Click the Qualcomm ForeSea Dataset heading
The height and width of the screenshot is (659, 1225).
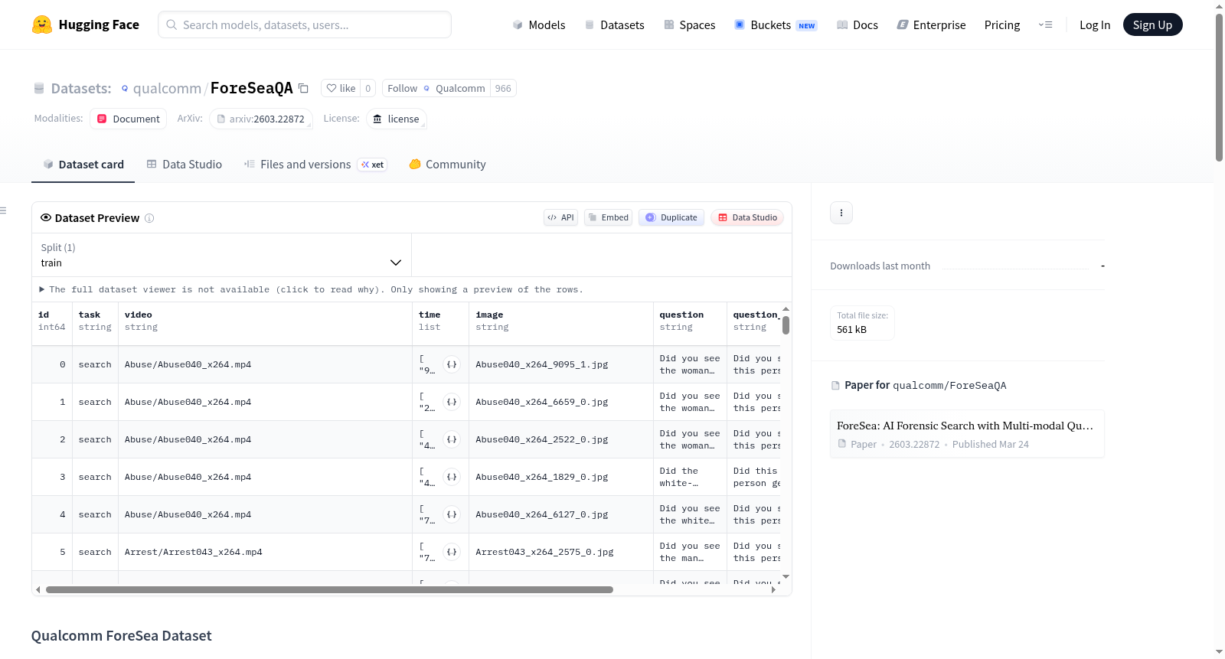pos(121,636)
